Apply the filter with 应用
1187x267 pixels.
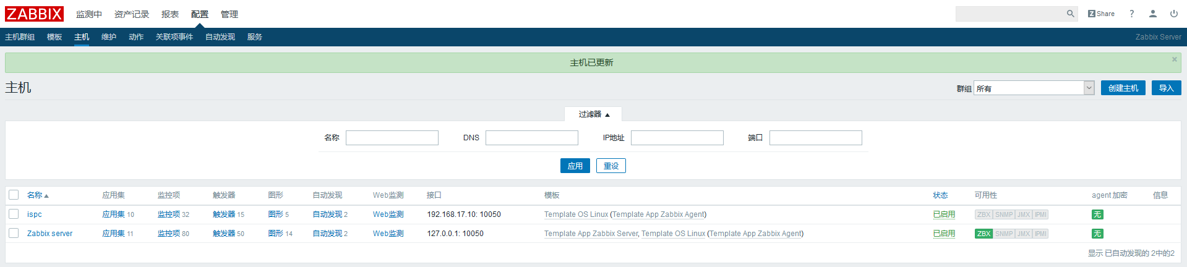point(575,166)
